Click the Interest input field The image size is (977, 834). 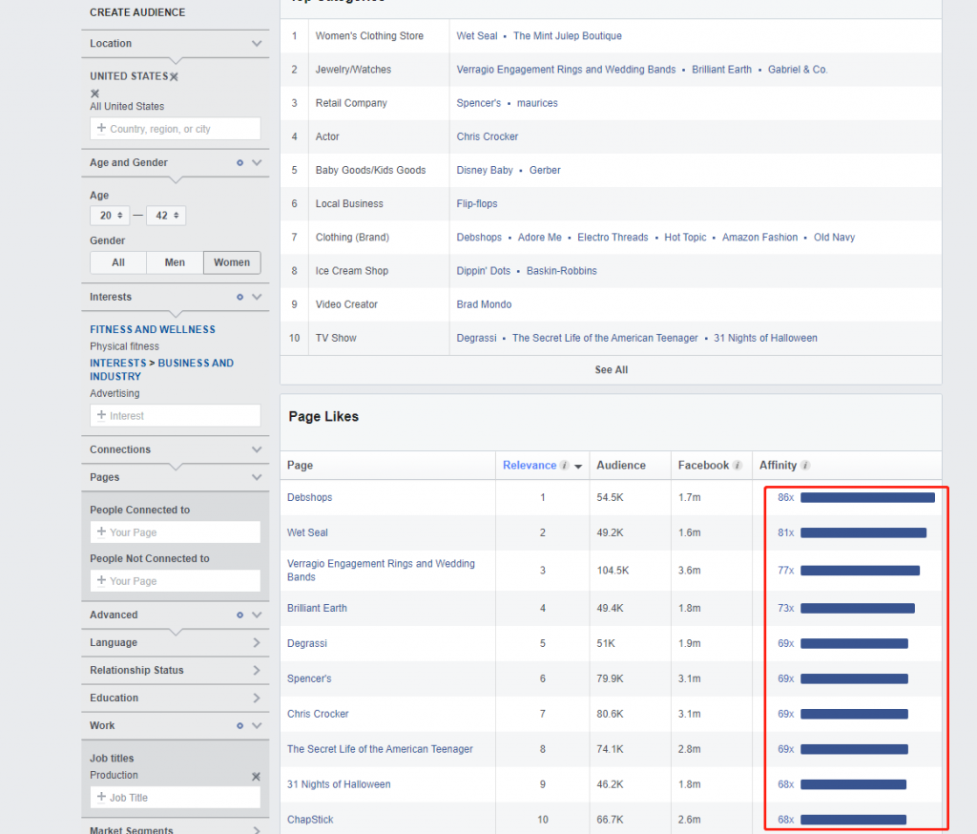click(x=176, y=416)
